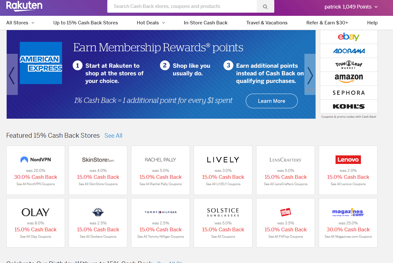Click the search magnifier icon
The width and height of the screenshot is (393, 263).
point(265,7)
